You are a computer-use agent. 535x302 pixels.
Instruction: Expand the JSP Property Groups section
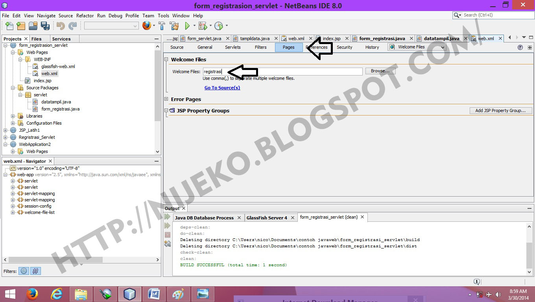tap(166, 110)
